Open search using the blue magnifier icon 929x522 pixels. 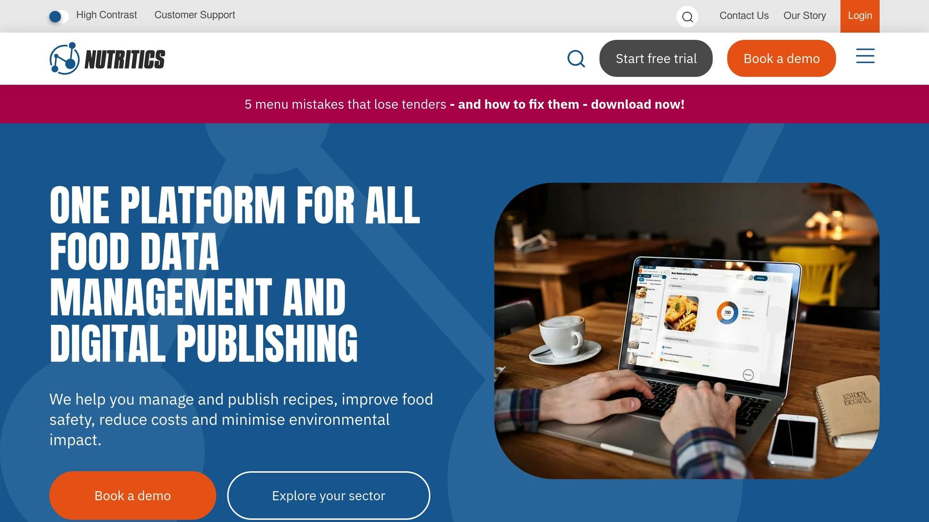click(576, 58)
